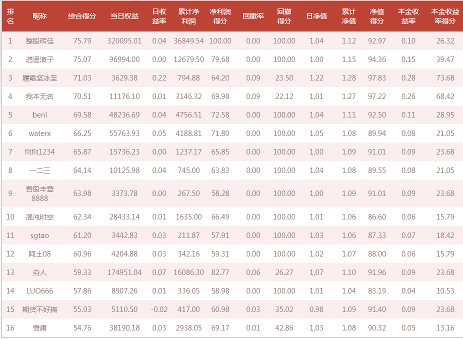The width and height of the screenshot is (463, 339).
Task: Select nickname 悟庸
Action: click(39, 328)
